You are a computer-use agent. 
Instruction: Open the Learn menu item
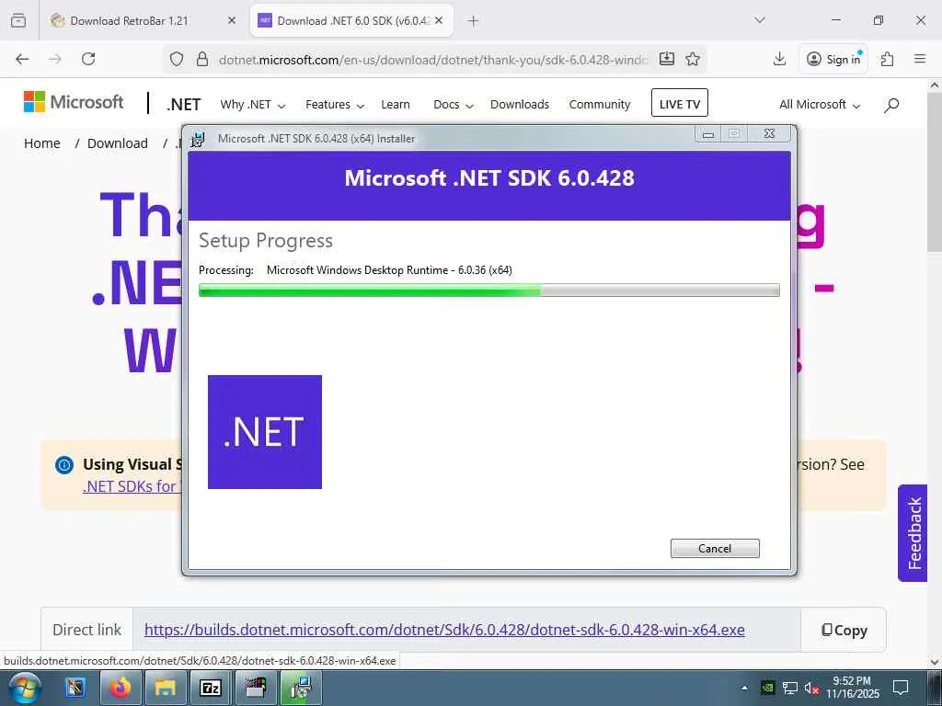point(396,105)
